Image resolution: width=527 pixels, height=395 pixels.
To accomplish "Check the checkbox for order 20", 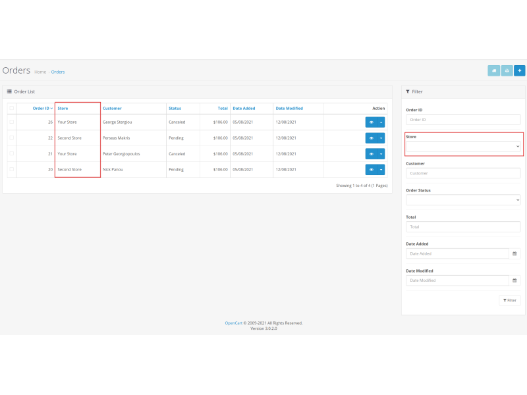I will (11, 169).
